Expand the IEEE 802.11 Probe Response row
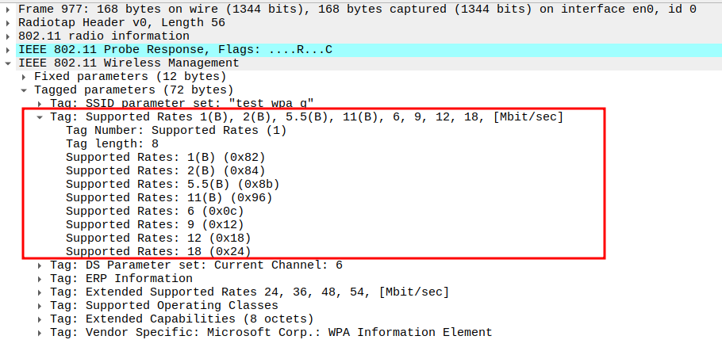Image resolution: width=722 pixels, height=355 pixels. pos(7,49)
